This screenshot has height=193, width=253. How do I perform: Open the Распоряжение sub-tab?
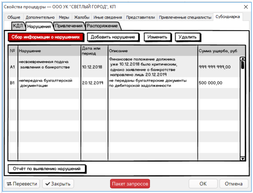(102, 26)
